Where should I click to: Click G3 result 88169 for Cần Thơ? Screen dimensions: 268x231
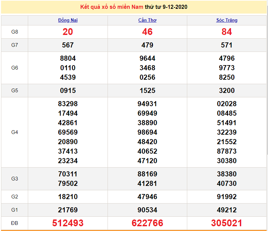[147, 174]
